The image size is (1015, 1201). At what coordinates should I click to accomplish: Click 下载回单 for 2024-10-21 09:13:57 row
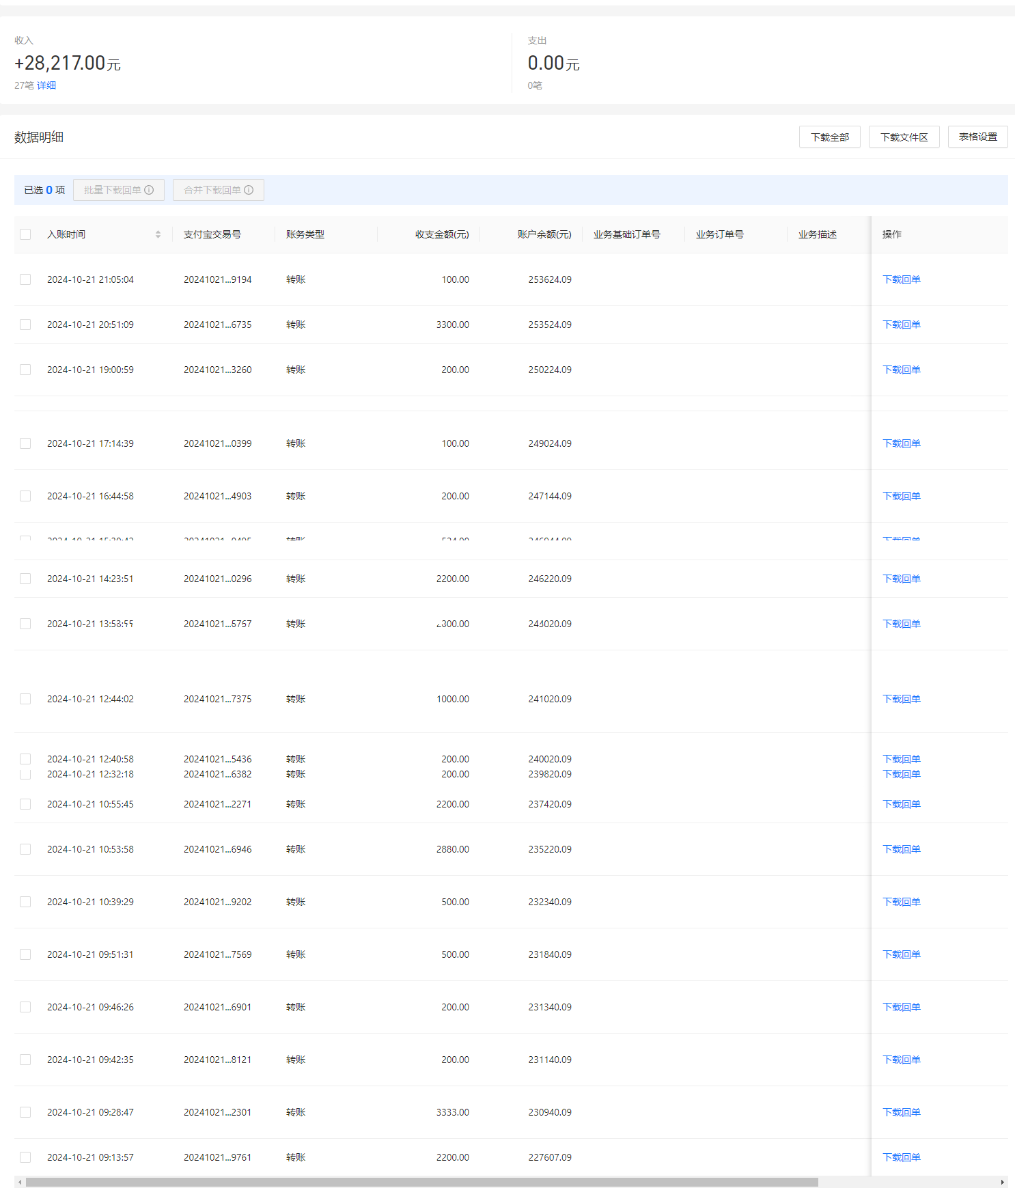pyautogui.click(x=901, y=1157)
